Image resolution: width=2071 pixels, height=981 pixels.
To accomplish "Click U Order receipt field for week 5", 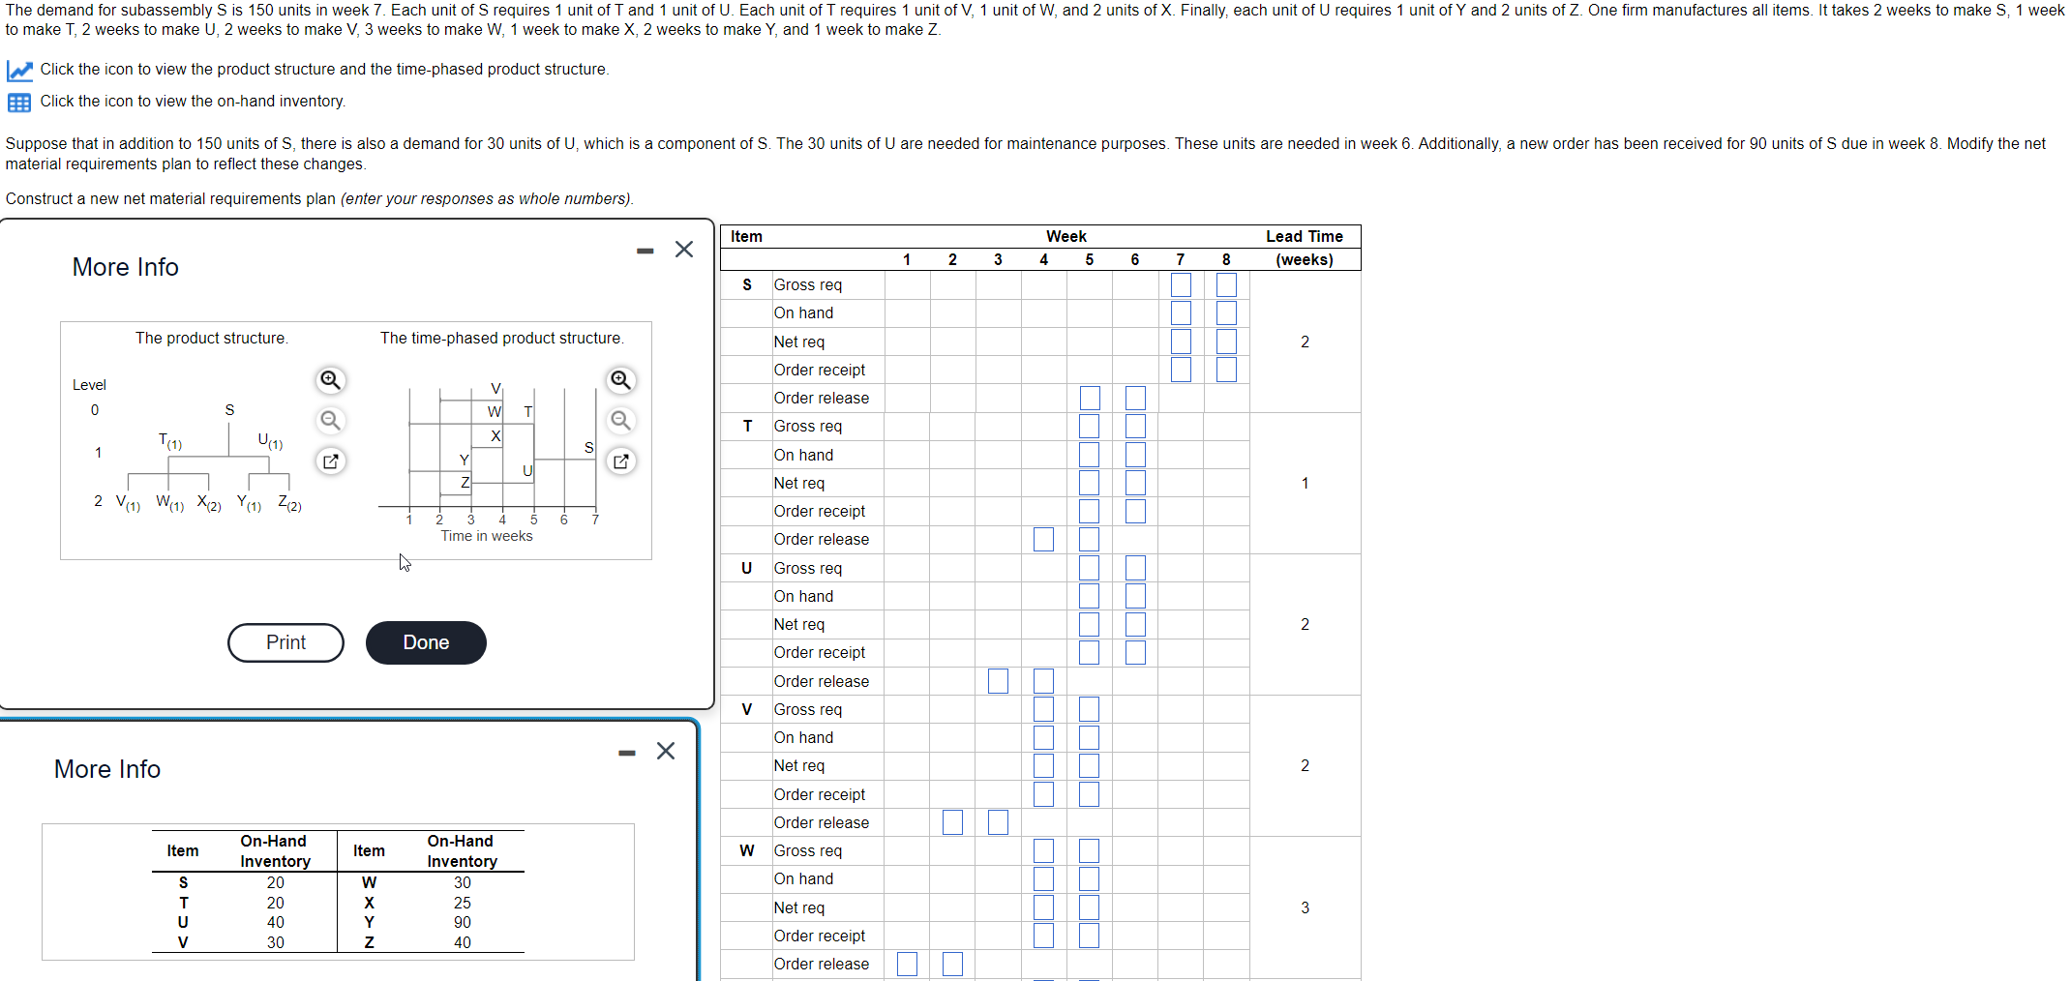I will point(1090,652).
